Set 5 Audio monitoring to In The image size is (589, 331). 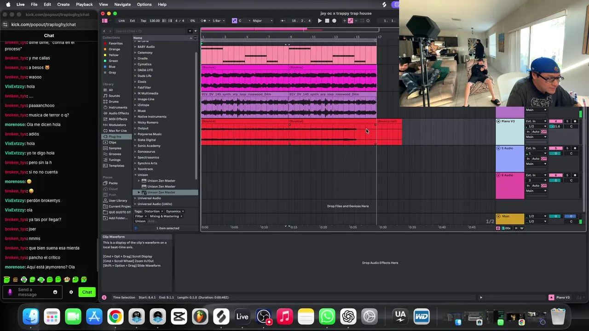click(x=528, y=159)
